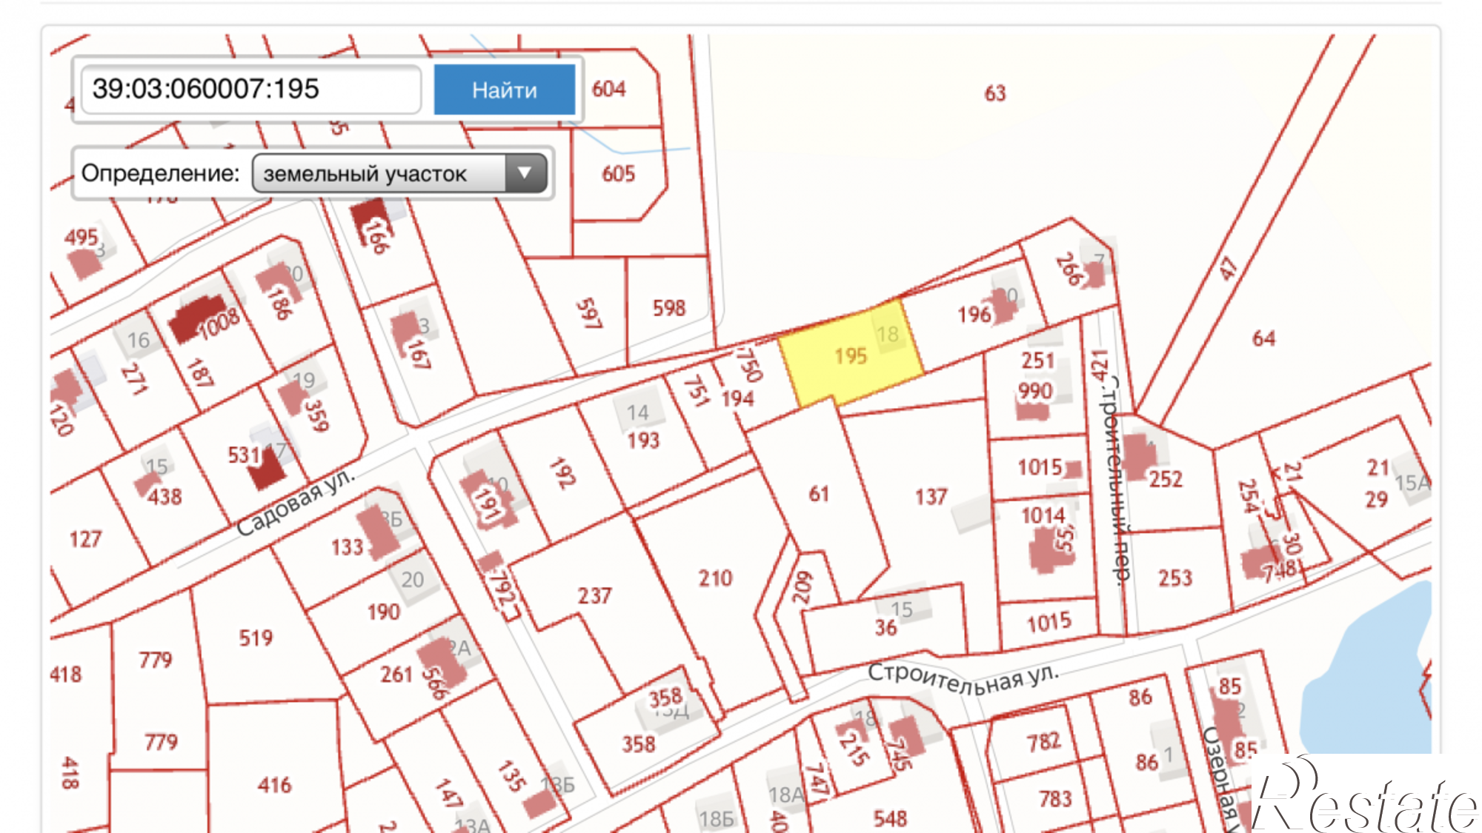The width and height of the screenshot is (1482, 833).
Task: Click parcel label 63
Action: pos(995,93)
